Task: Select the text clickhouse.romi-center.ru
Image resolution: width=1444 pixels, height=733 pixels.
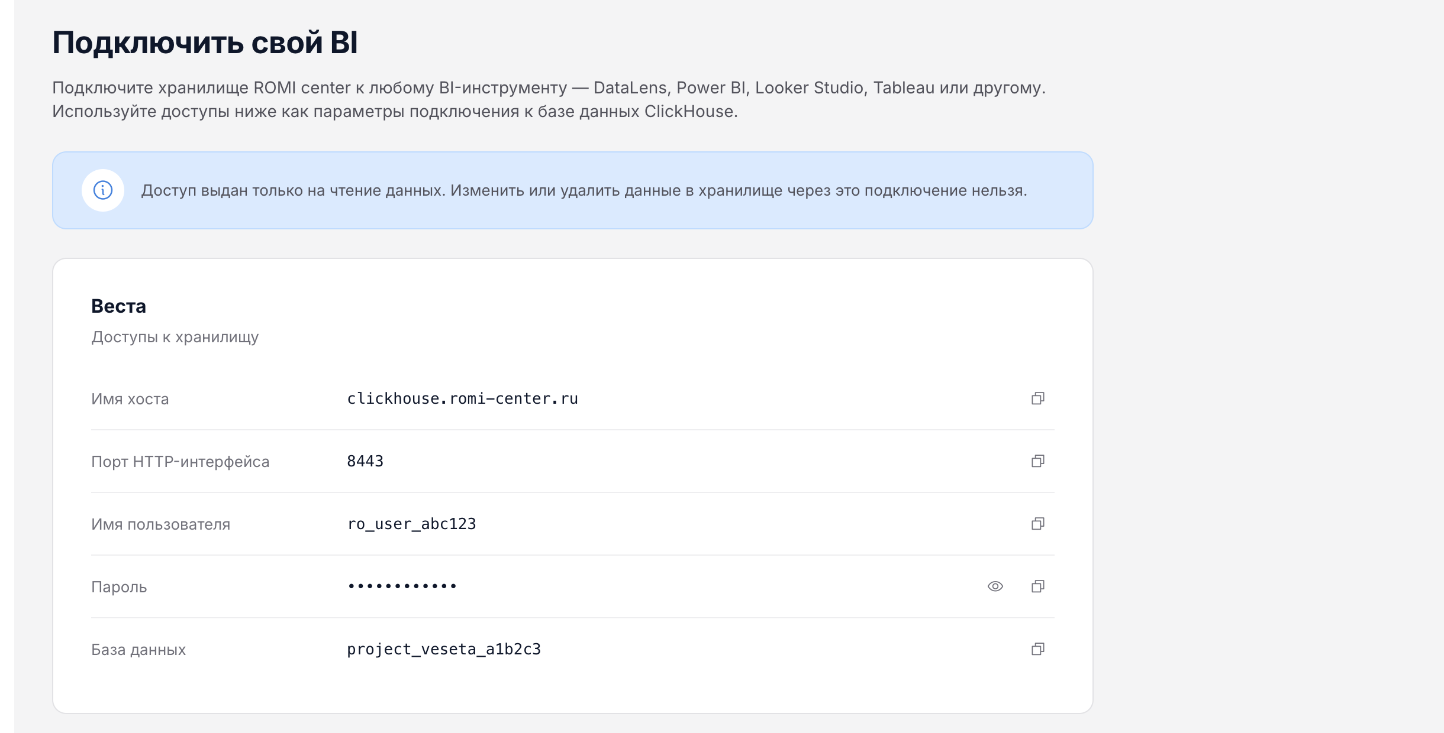Action: tap(462, 399)
